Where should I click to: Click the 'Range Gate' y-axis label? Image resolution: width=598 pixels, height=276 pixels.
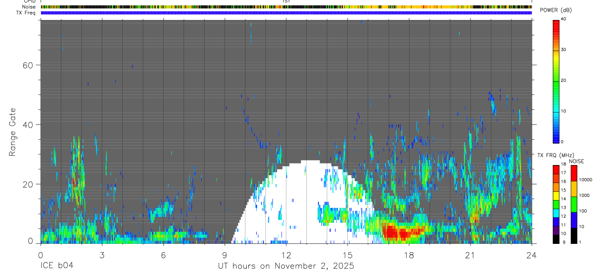pos(13,132)
